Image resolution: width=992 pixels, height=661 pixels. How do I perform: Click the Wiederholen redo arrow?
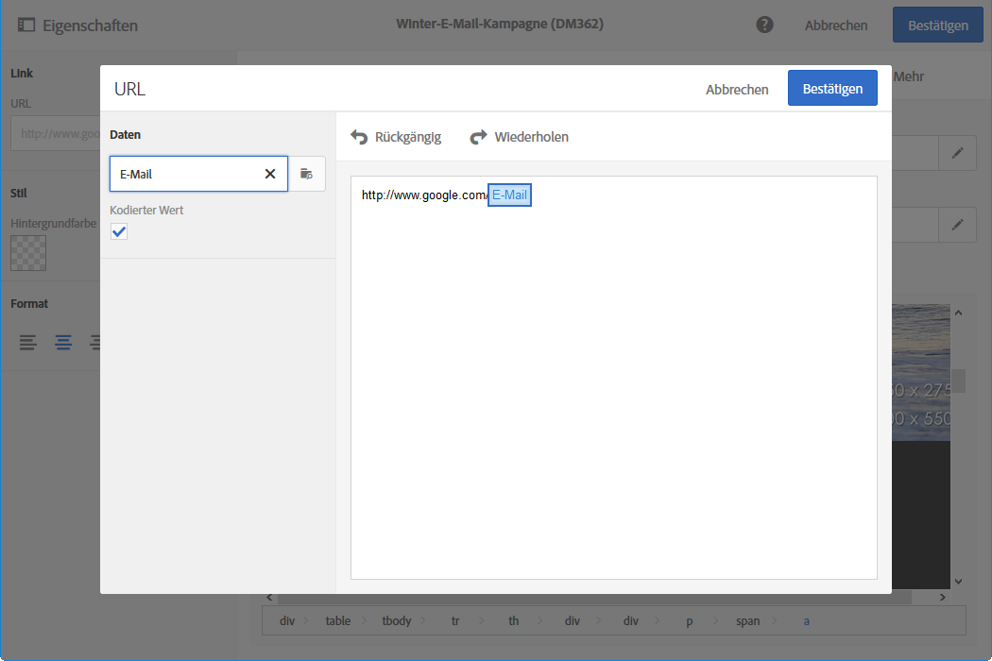[x=478, y=137]
